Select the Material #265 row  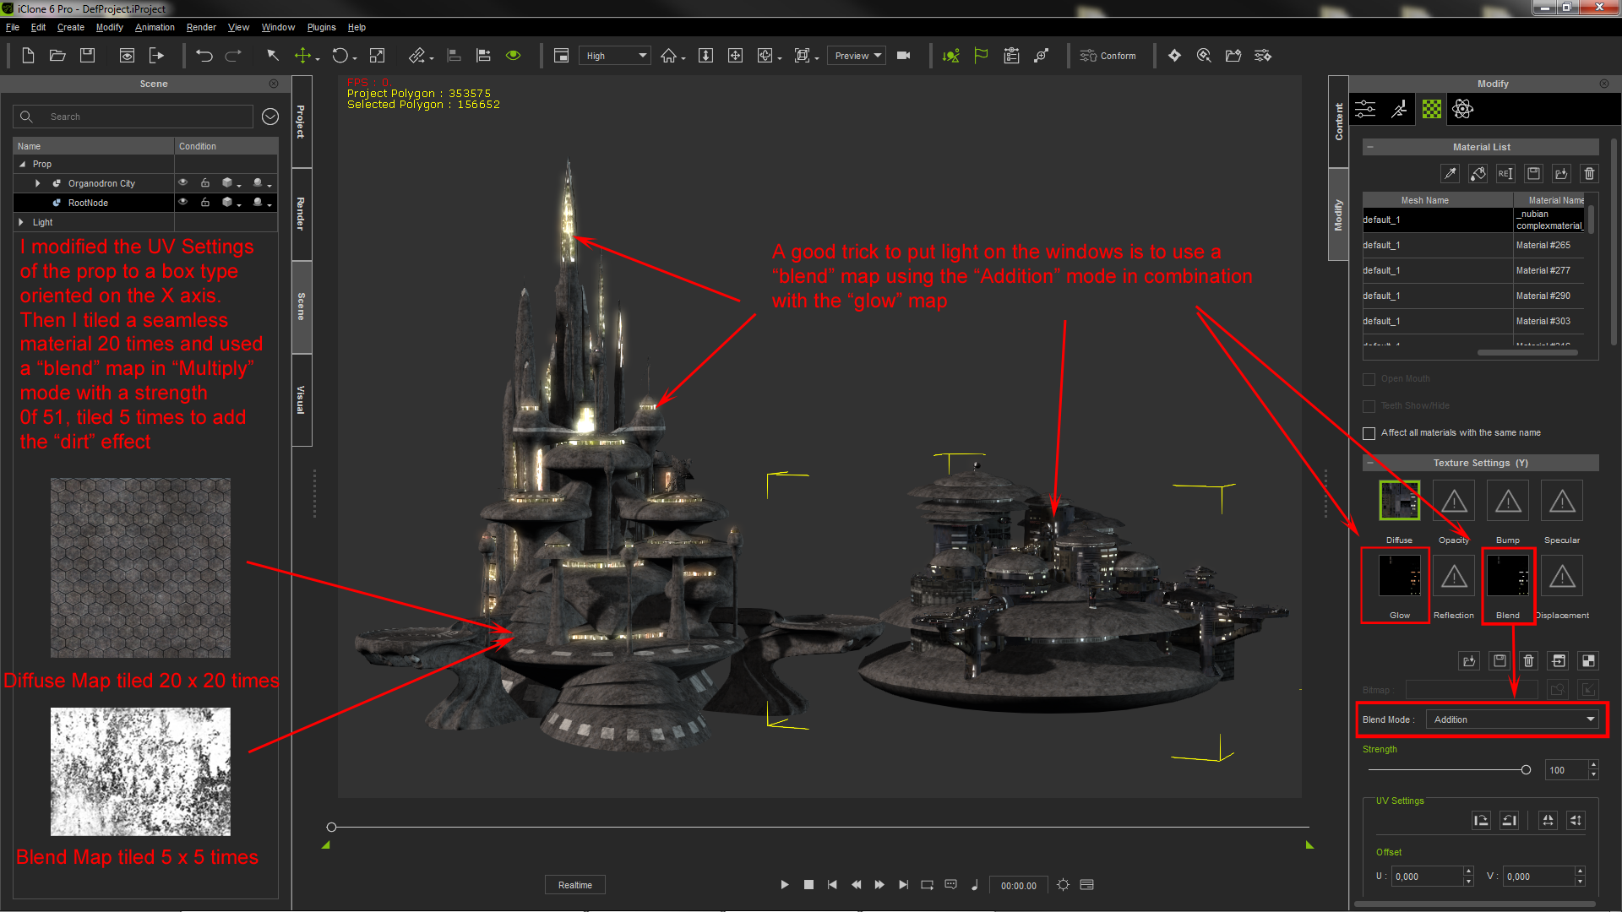tap(1473, 245)
